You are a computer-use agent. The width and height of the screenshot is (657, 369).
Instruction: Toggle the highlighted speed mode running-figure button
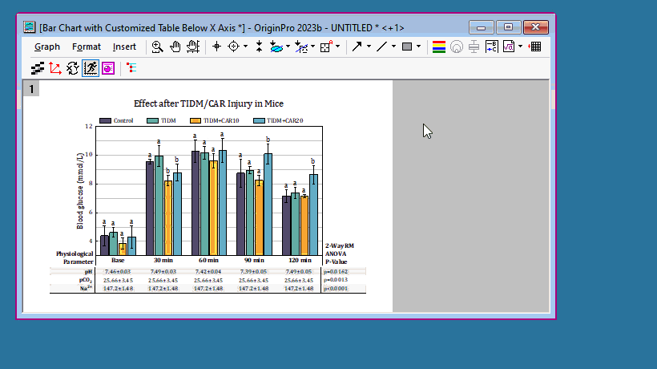pyautogui.click(x=90, y=68)
